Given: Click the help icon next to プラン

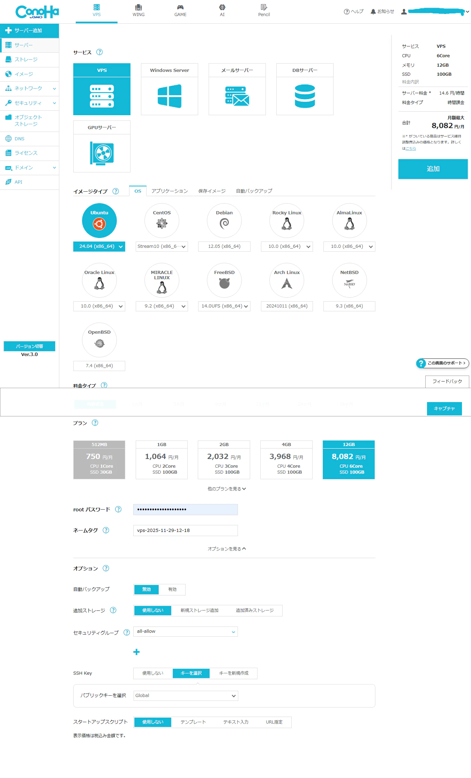Looking at the screenshot, I should [95, 423].
